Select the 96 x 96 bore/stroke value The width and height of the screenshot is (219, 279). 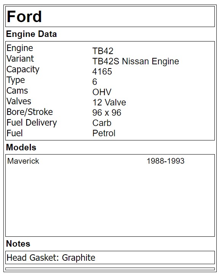107,113
